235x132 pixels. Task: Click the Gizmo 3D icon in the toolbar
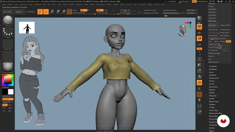tap(69, 12)
